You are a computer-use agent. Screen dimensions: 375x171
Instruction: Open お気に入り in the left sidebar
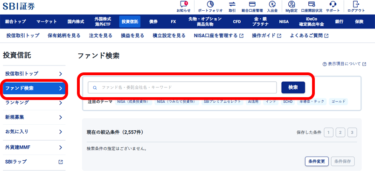point(34,131)
